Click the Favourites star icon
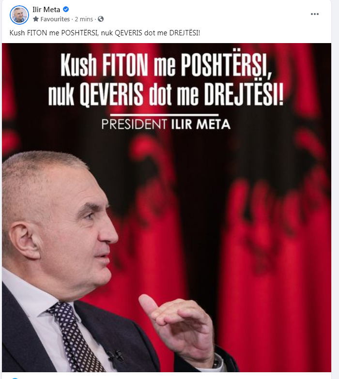Viewport: 339px width, 379px height. tap(36, 19)
